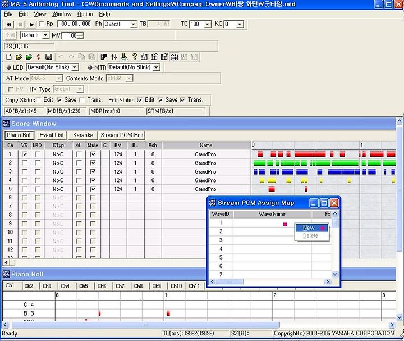The height and width of the screenshot is (341, 404).
Task: Enable Copy Status Trans. checkbox
Action: click(x=82, y=100)
